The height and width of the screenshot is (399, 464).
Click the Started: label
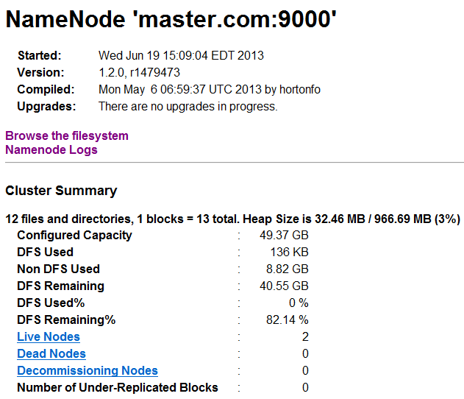40,56
